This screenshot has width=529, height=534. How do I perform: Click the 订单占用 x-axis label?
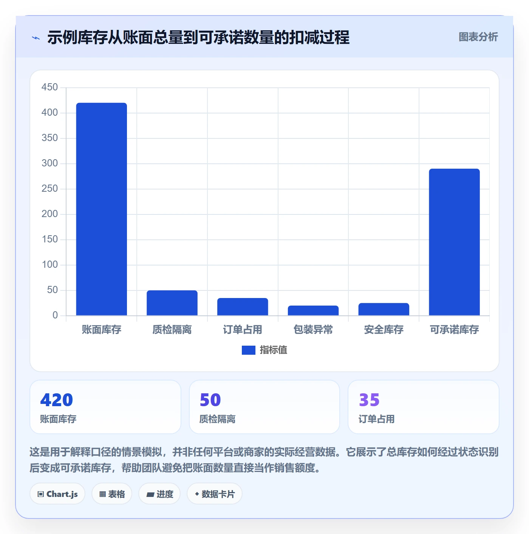243,330
